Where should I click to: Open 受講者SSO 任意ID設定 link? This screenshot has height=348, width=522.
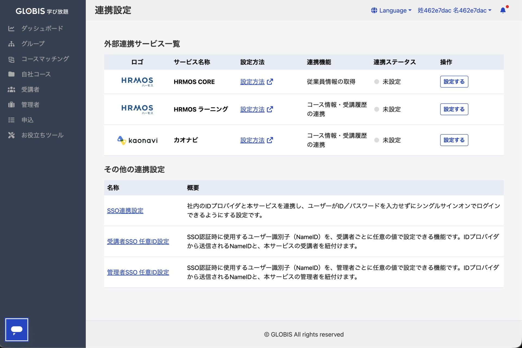click(138, 241)
